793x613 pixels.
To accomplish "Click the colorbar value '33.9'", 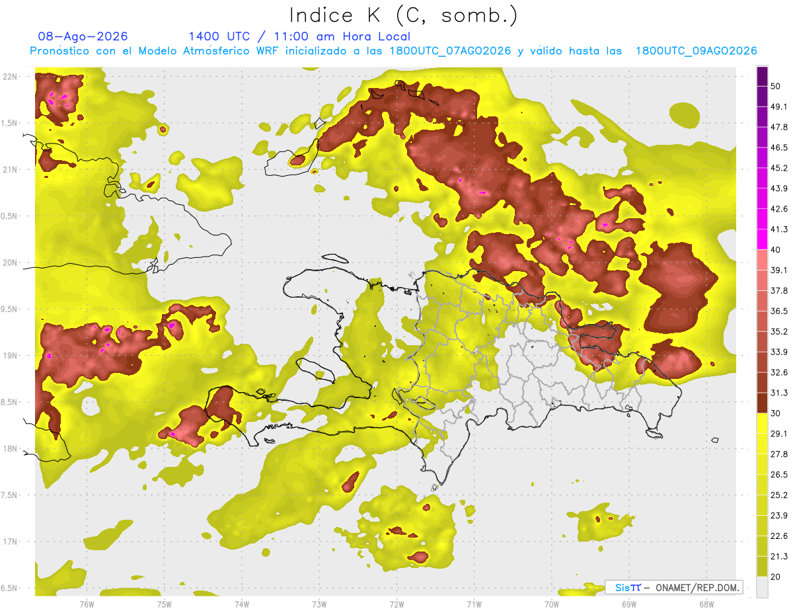I will (x=779, y=352).
